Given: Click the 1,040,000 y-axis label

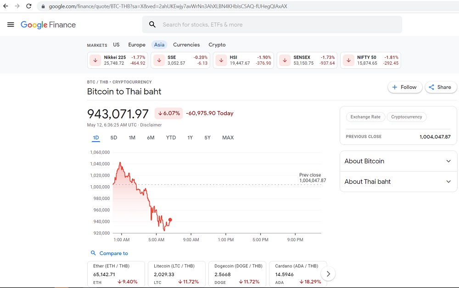Looking at the screenshot, I should 100,164.
